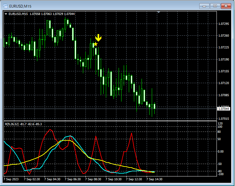Click price scale value 1.07295
This screenshot has height=186, width=235.
click(224, 24)
